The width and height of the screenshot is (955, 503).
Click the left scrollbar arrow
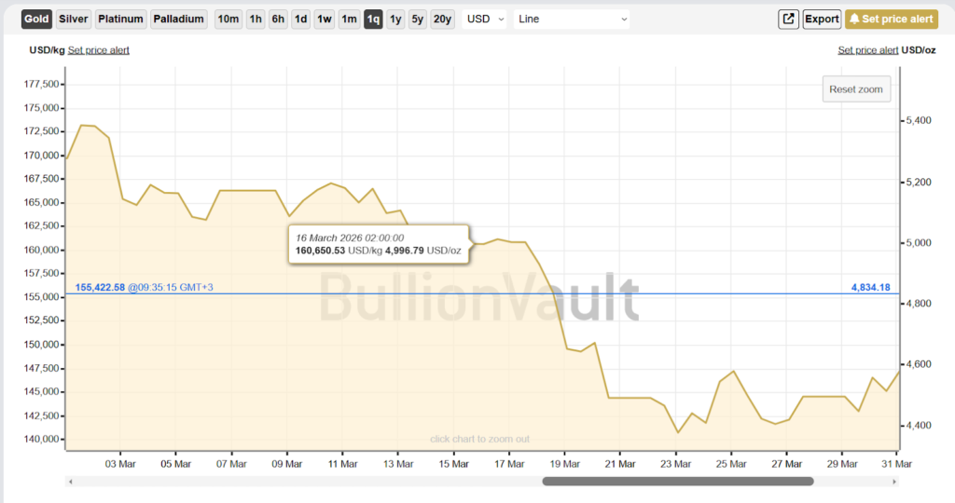[x=69, y=482]
